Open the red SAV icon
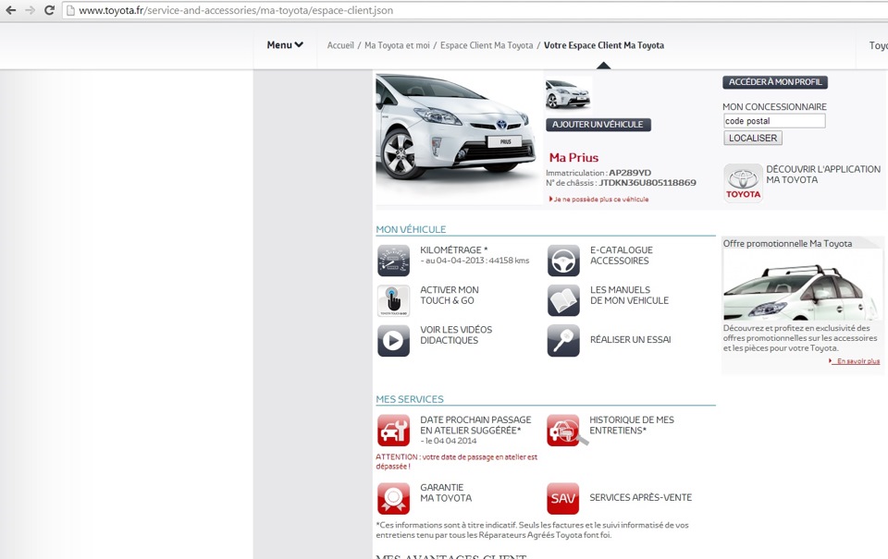Viewport: 888px width, 559px height. 563,498
